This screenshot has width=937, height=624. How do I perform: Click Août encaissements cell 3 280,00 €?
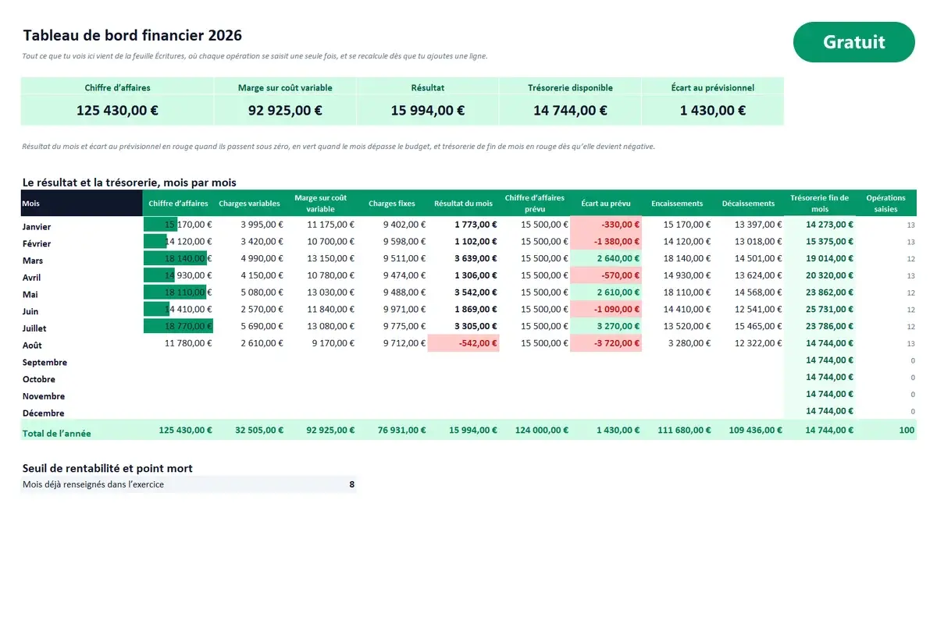[677, 343]
